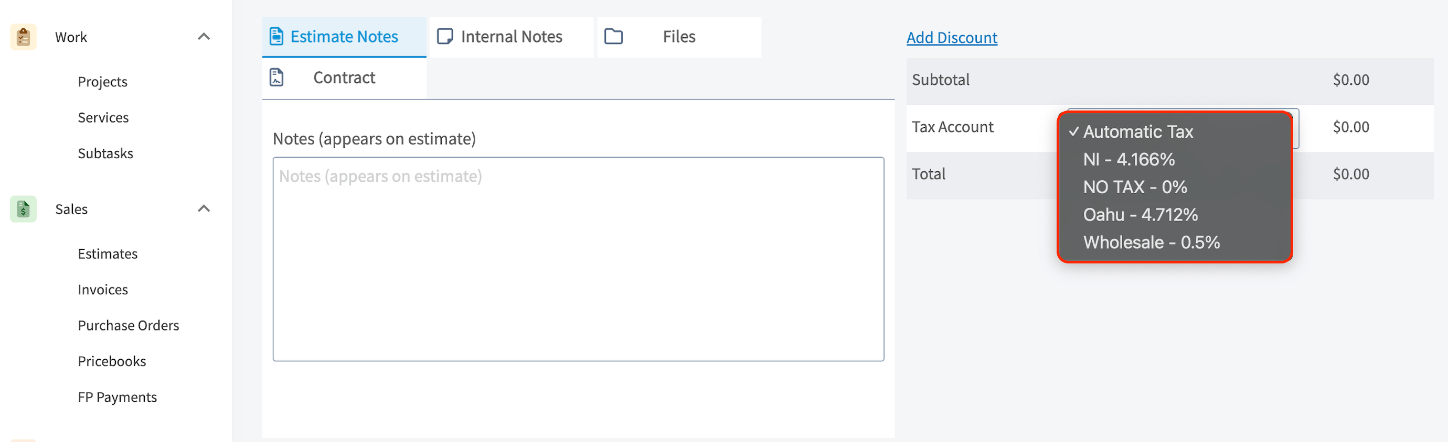The width and height of the screenshot is (1448, 442).
Task: Click the Sales dollar document icon
Action: pyautogui.click(x=23, y=209)
